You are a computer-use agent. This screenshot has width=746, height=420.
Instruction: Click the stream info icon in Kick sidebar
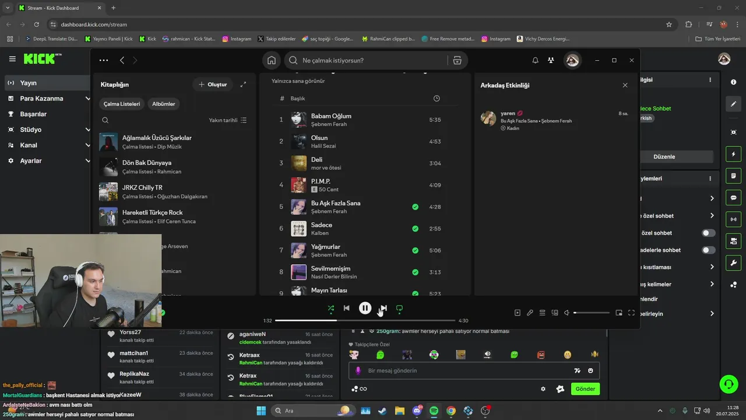click(733, 82)
